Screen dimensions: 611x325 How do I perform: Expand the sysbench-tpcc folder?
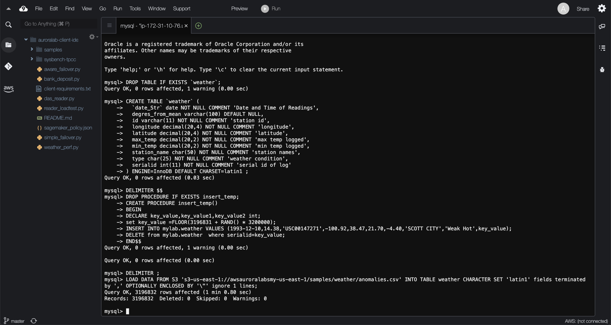[32, 59]
